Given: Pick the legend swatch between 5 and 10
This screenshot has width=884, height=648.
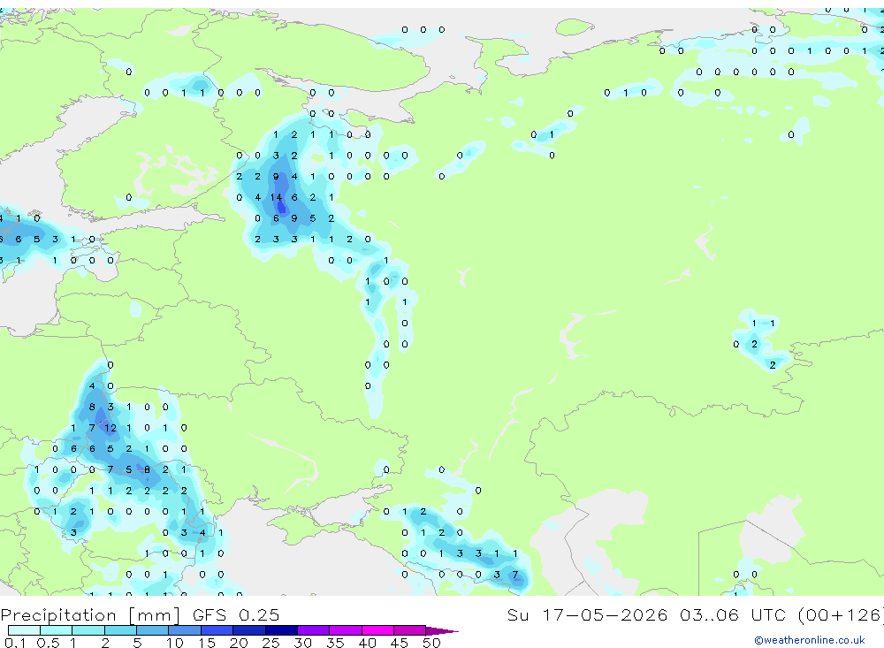Looking at the screenshot, I should click(153, 630).
